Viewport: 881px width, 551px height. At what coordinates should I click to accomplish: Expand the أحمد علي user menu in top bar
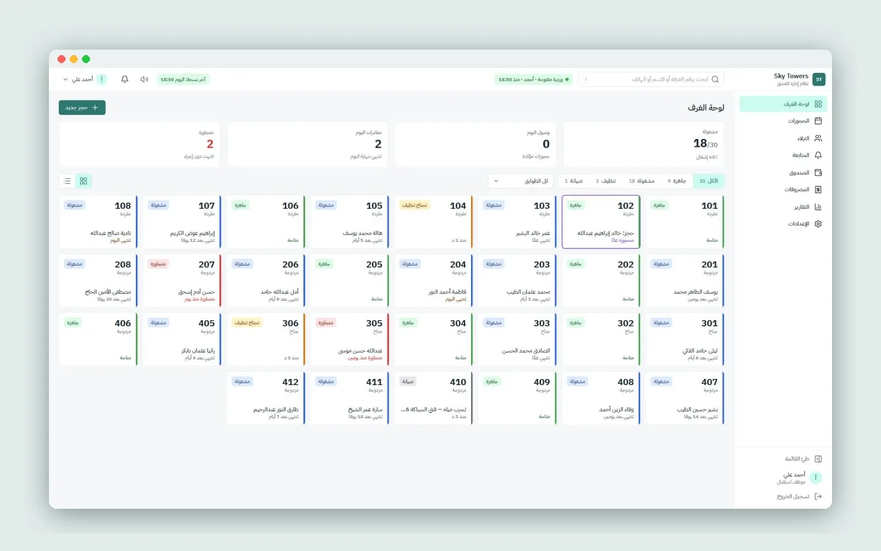[x=84, y=80]
